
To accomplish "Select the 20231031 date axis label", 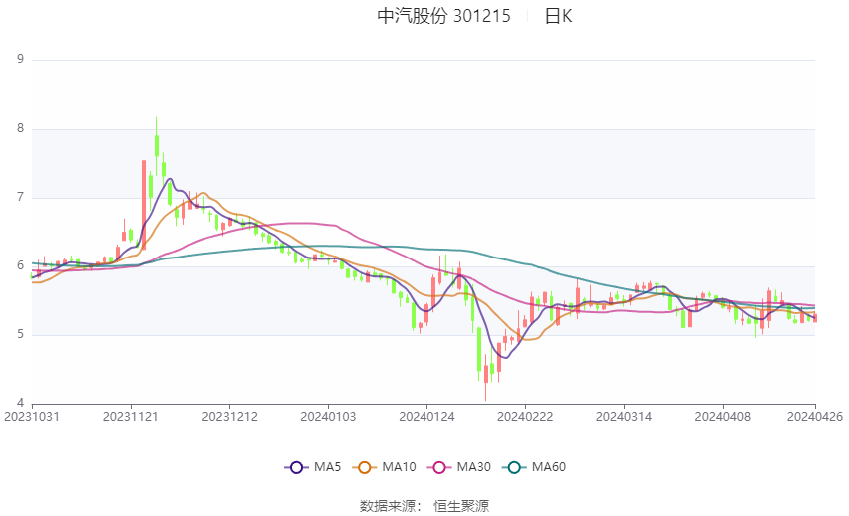I will 32,417.
